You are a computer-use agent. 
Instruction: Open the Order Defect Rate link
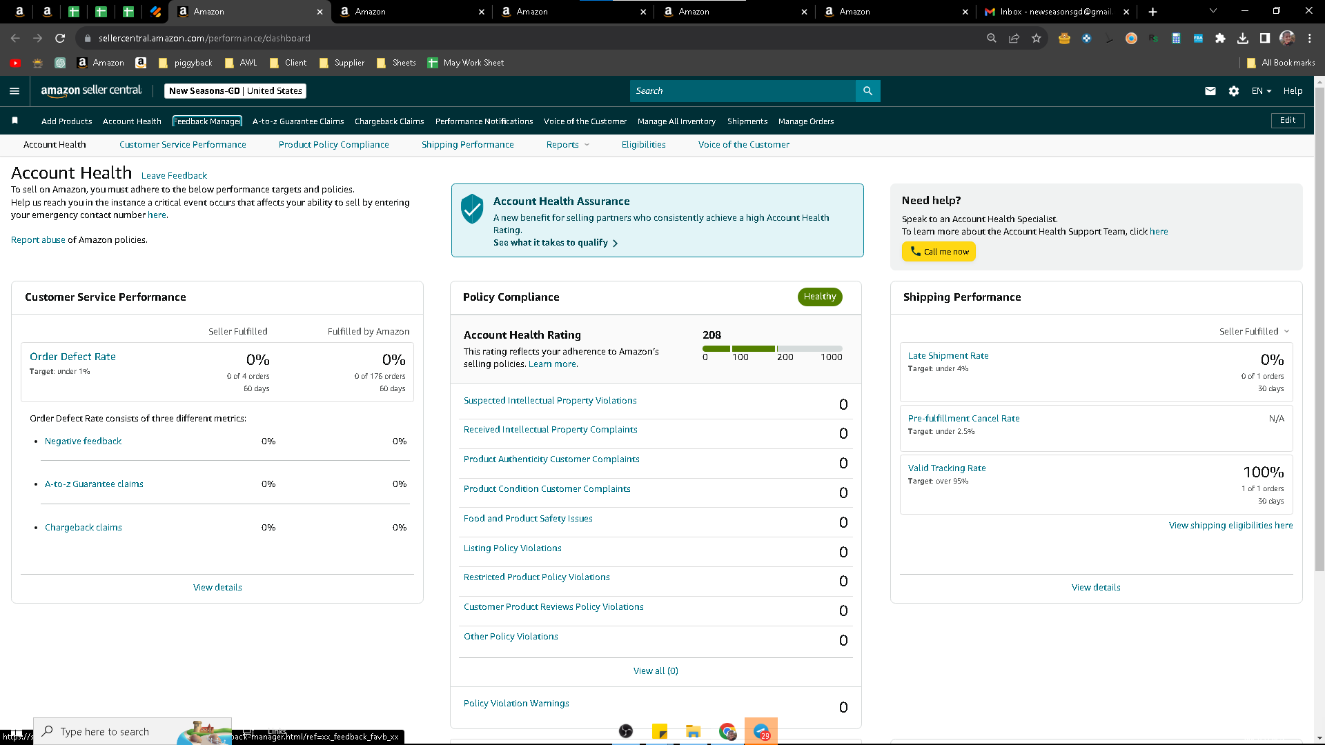pyautogui.click(x=72, y=357)
